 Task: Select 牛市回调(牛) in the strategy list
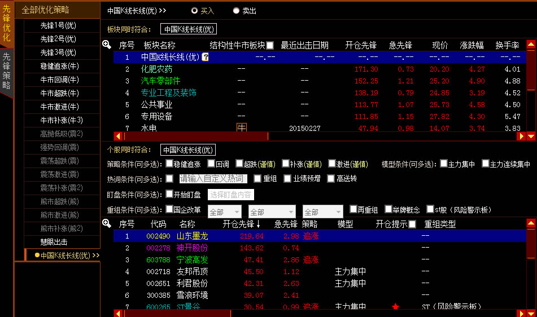pyautogui.click(x=59, y=80)
